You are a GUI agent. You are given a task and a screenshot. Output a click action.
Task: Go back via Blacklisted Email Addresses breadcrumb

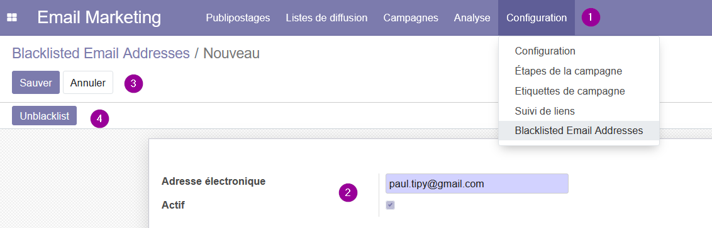point(101,53)
